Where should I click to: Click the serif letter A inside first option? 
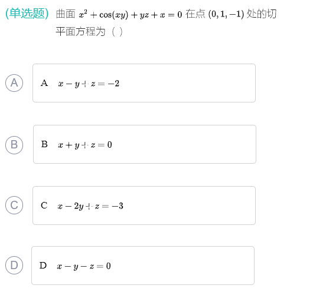tap(44, 83)
